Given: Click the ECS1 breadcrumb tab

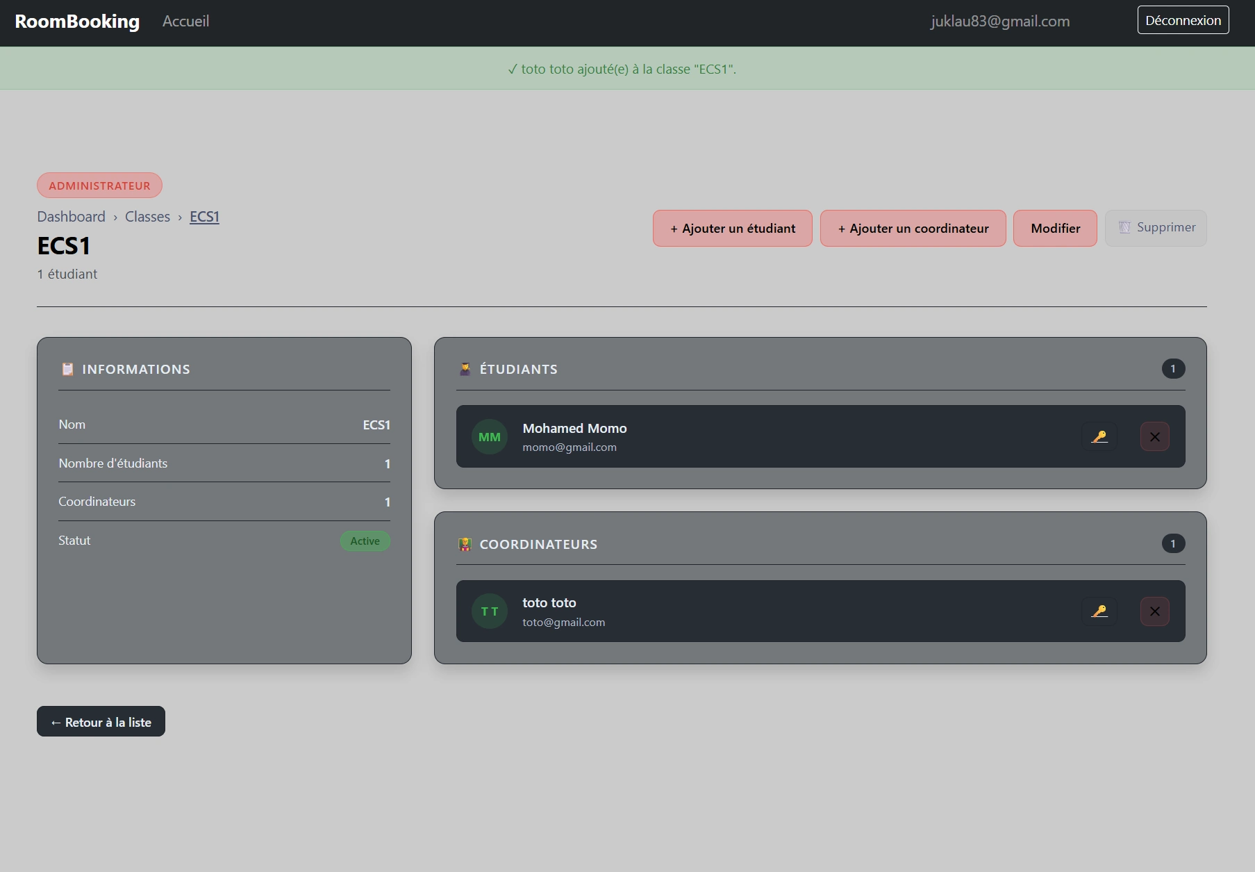Looking at the screenshot, I should (x=204, y=216).
